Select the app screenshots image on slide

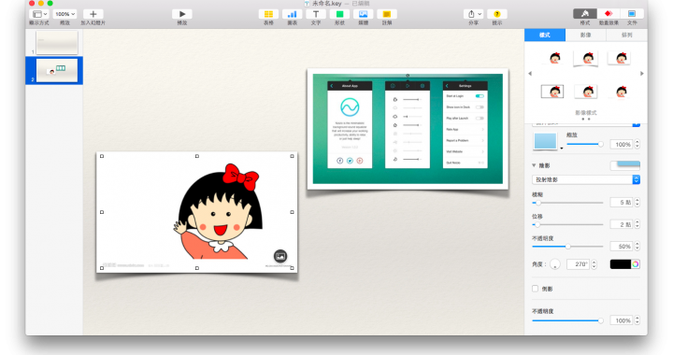[x=408, y=129]
